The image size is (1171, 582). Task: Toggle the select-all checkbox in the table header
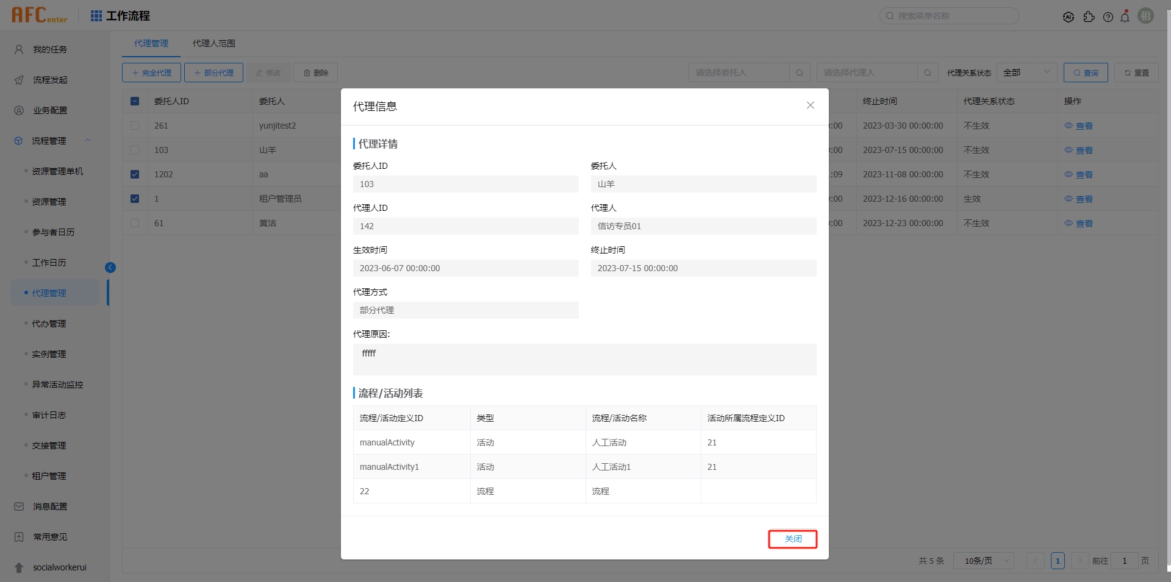pos(135,101)
